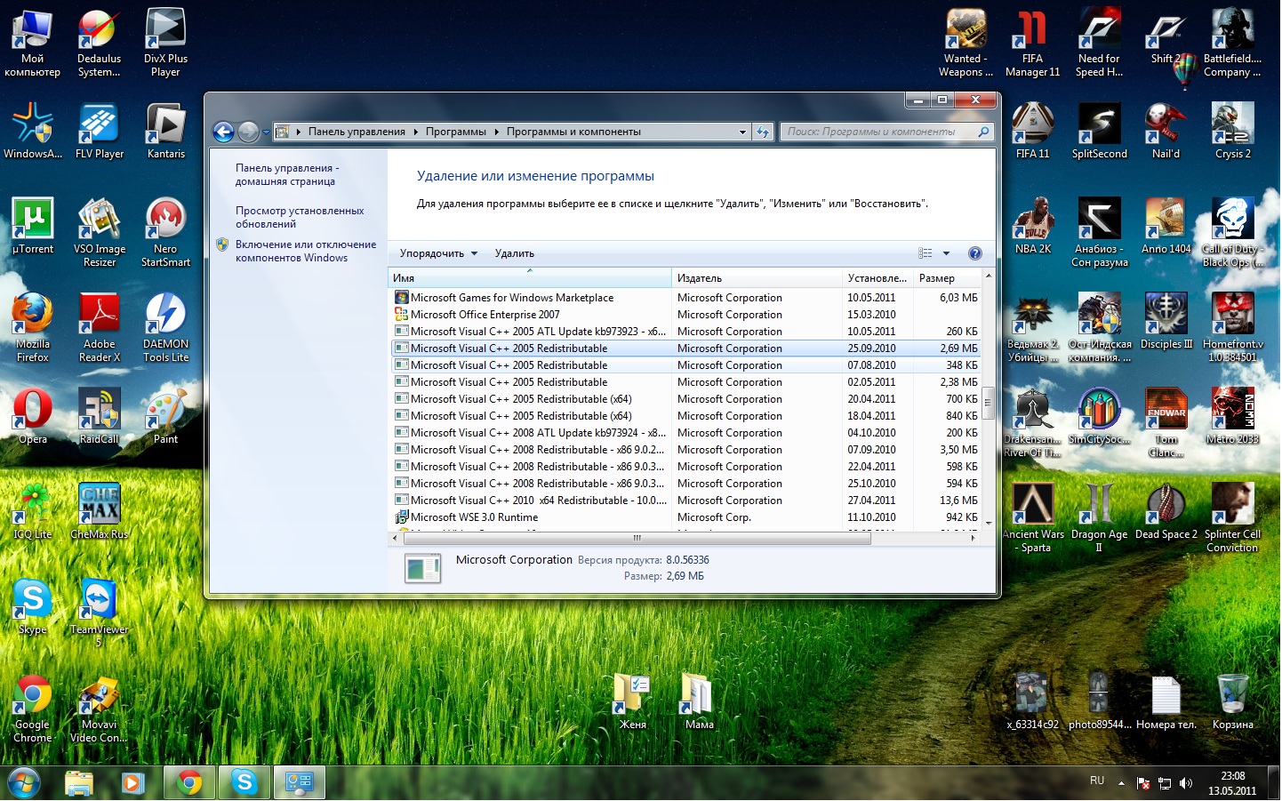Sort by Имя column header
Image resolution: width=1282 pixels, height=801 pixels.
click(x=530, y=278)
